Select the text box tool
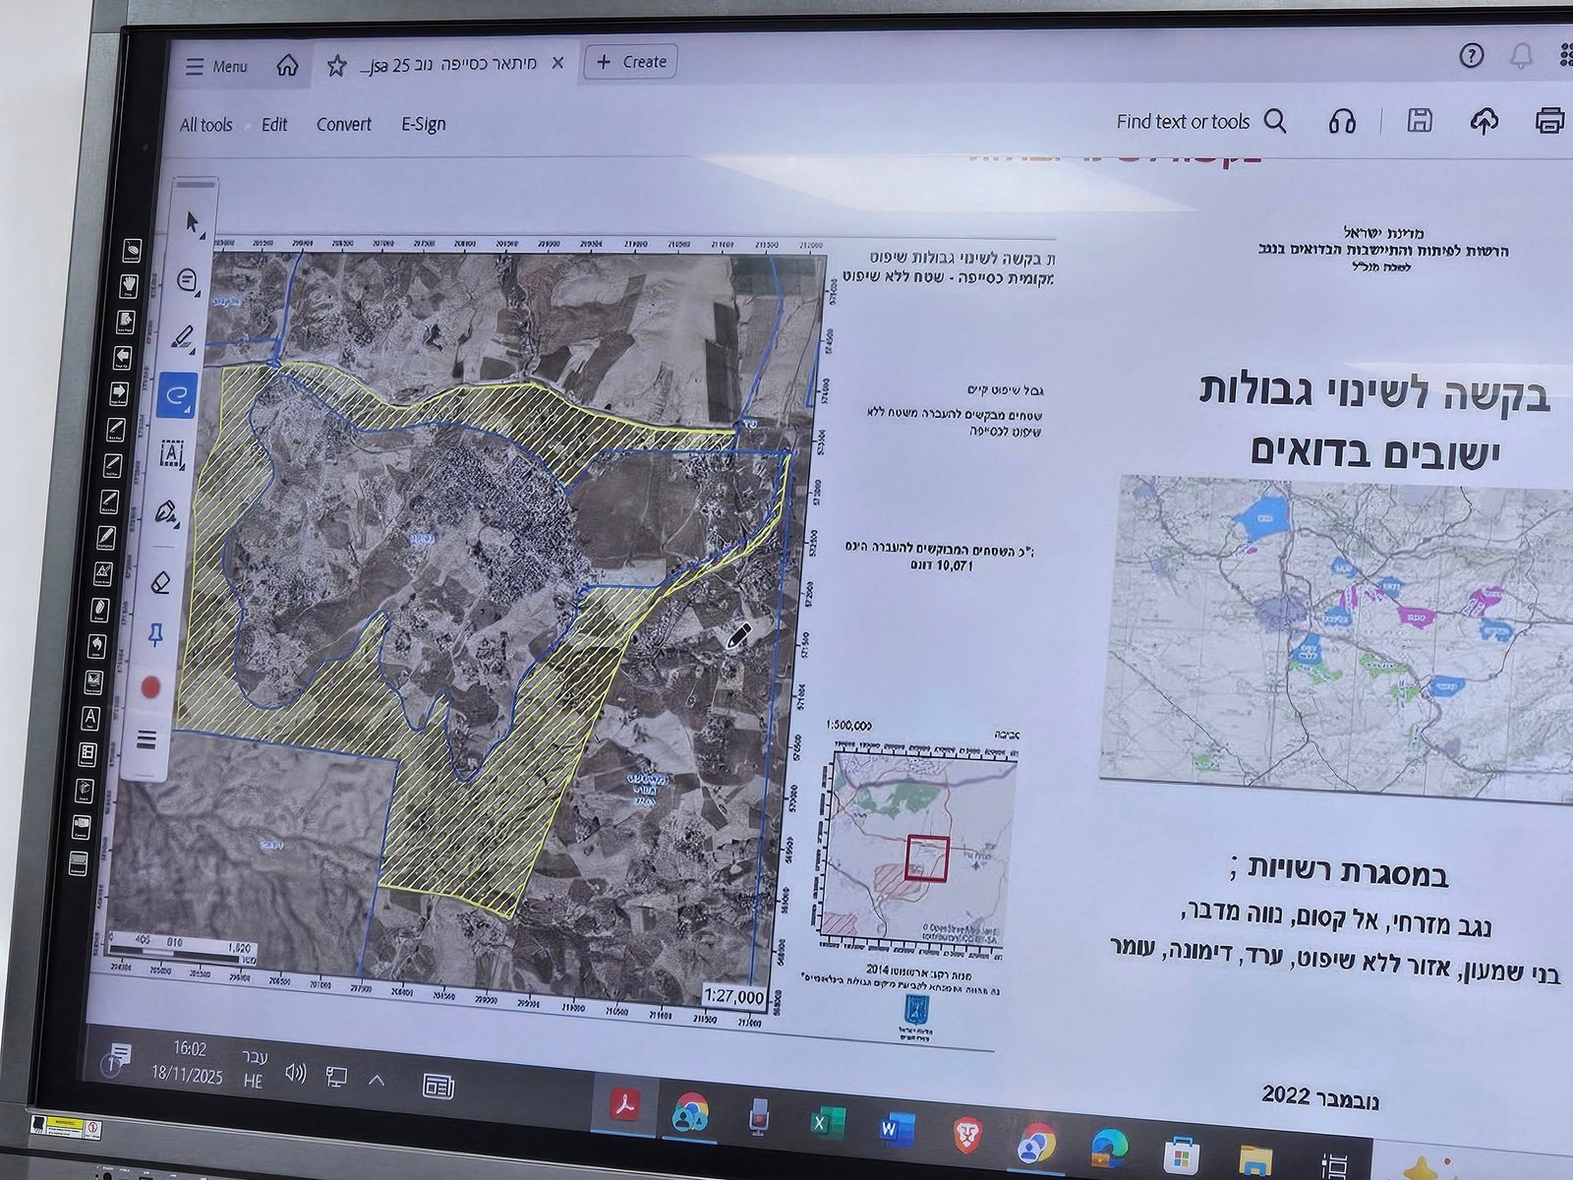1573x1180 pixels. click(172, 453)
